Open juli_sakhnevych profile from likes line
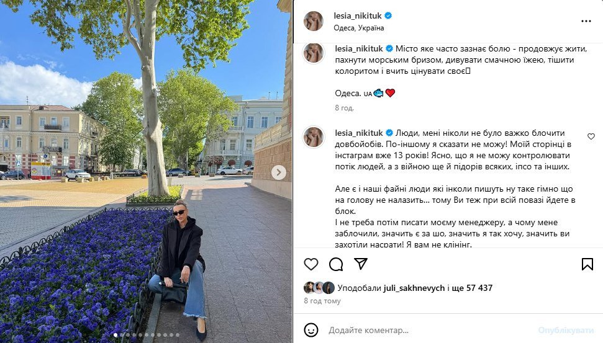The image size is (603, 343). (x=414, y=288)
